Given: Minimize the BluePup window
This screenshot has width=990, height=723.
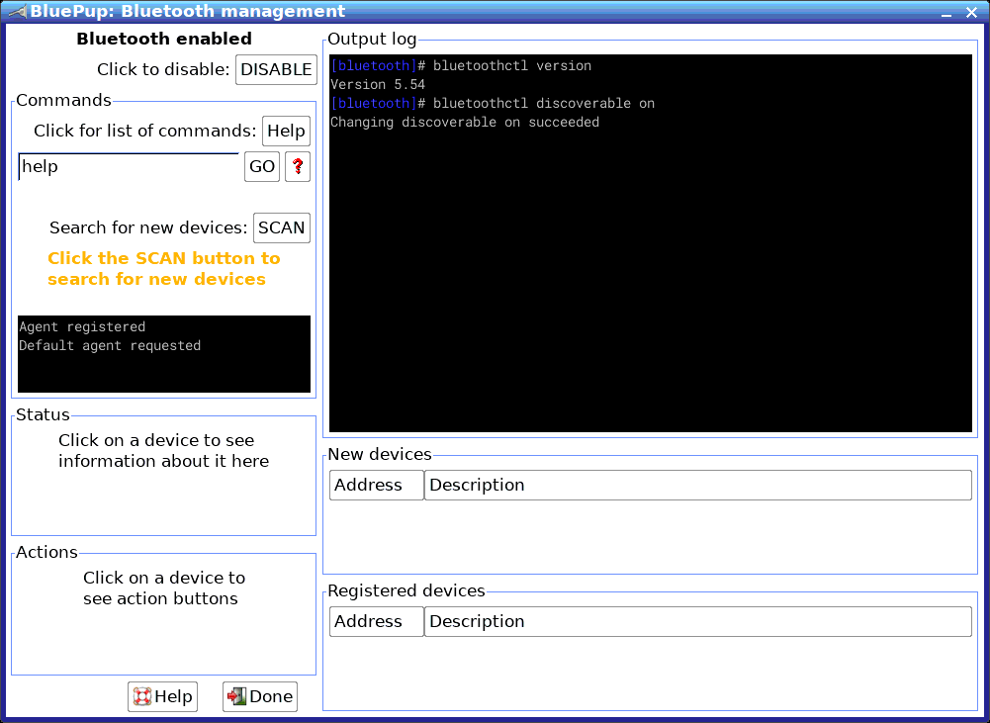Looking at the screenshot, I should click(x=945, y=13).
